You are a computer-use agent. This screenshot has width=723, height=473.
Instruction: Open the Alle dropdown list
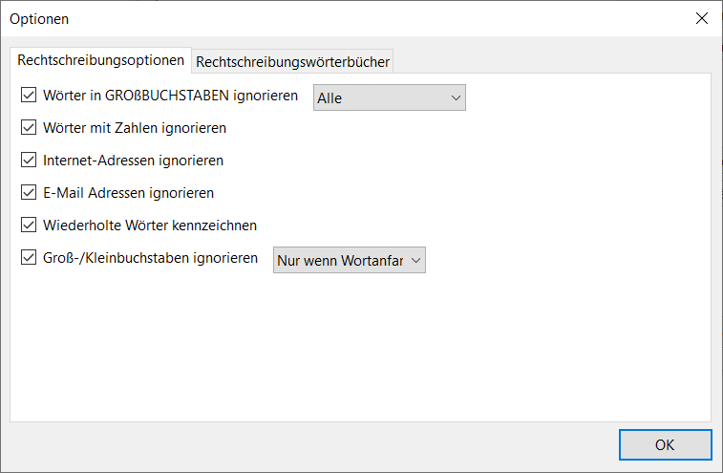tap(390, 97)
